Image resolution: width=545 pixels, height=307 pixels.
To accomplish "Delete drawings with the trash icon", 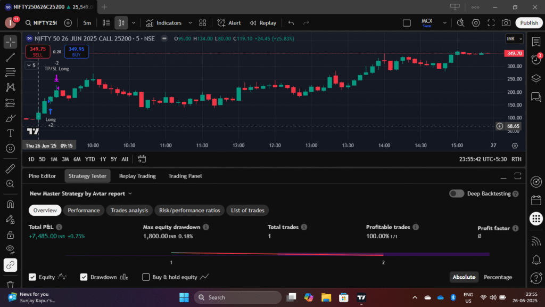I will pyautogui.click(x=11, y=285).
